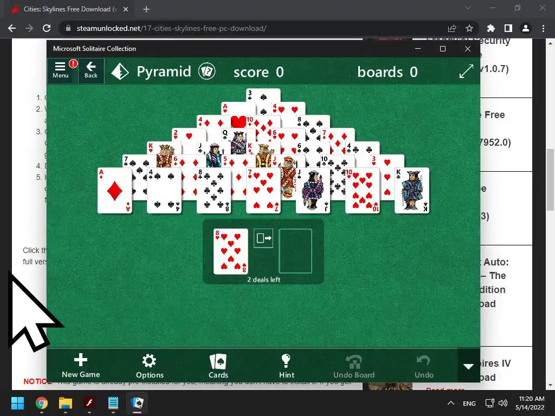Image resolution: width=555 pixels, height=416 pixels.
Task: Select the Cities: Skylines Free Download tab
Action: click(69, 9)
